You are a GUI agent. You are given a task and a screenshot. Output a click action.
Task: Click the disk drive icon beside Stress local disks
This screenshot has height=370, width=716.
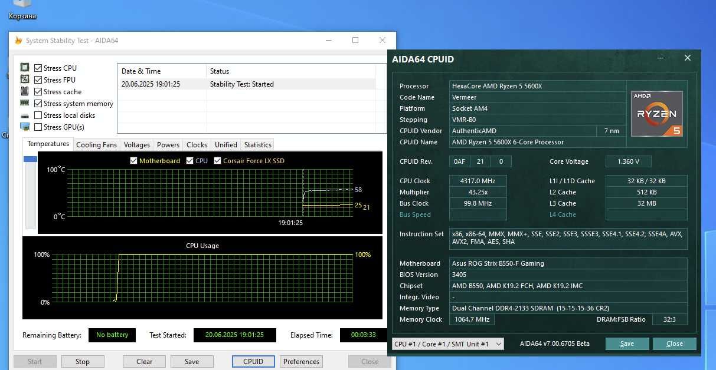(25, 115)
